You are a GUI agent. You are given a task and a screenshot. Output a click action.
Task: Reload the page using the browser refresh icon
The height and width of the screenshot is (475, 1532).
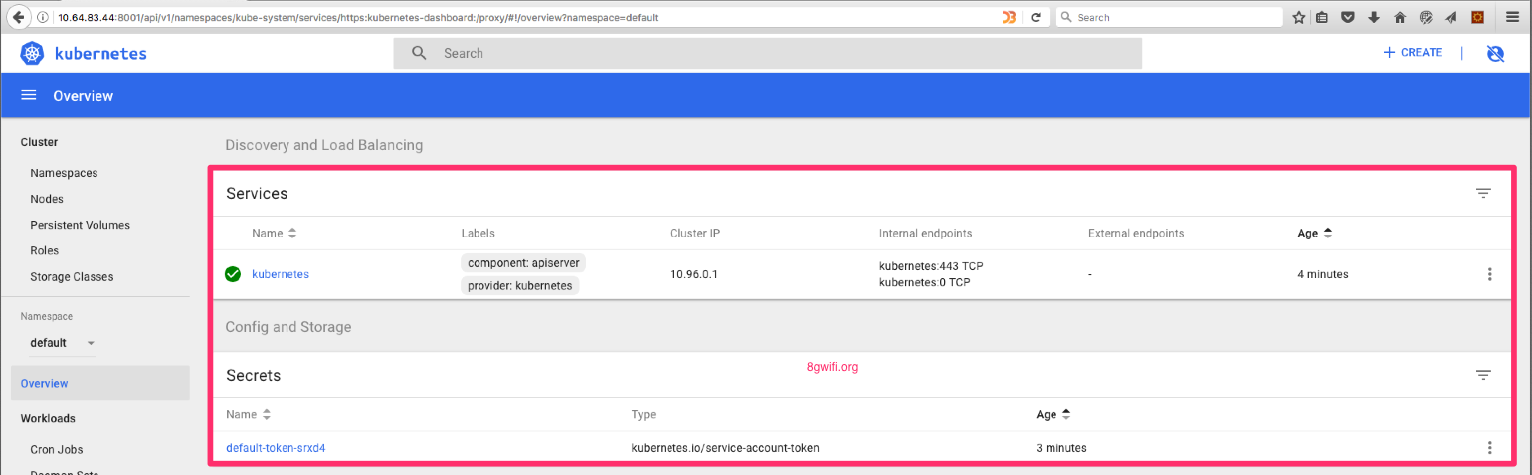[1035, 17]
